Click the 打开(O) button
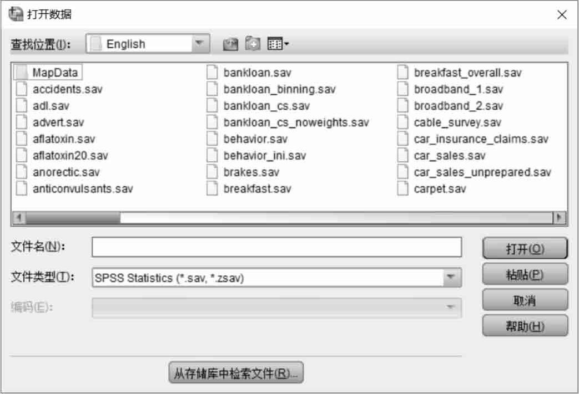 (x=525, y=249)
